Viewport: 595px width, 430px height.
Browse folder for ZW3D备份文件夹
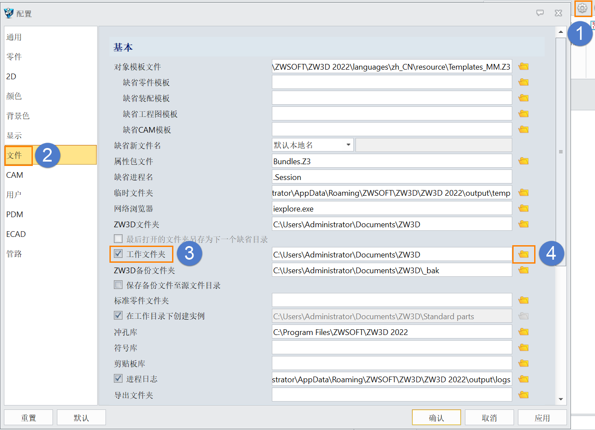(x=524, y=270)
